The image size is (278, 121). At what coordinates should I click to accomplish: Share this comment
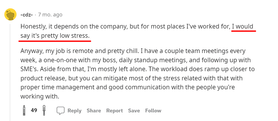[x=94, y=111]
